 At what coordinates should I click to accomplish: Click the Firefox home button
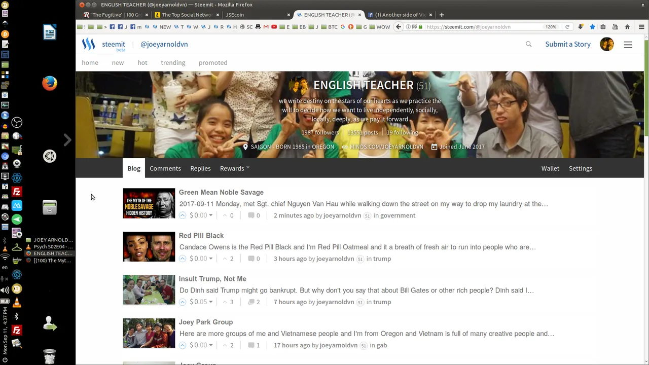click(627, 27)
